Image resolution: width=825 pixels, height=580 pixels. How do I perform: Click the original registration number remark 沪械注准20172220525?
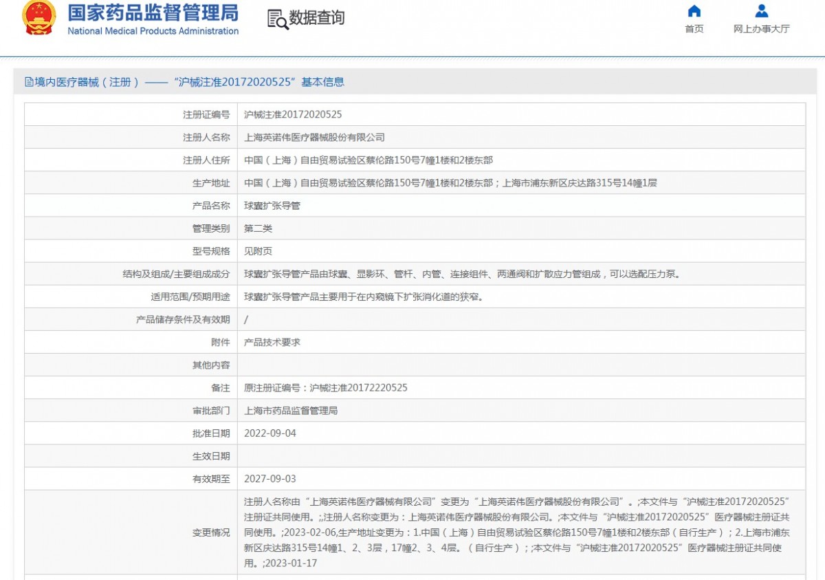[358, 388]
